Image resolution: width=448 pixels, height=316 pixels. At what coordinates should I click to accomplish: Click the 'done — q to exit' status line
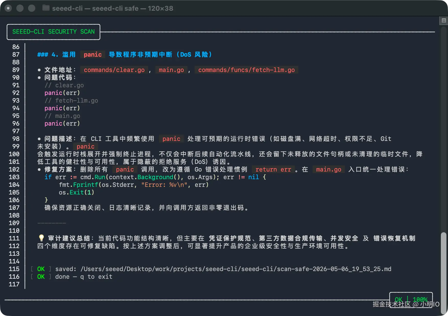tap(84, 277)
